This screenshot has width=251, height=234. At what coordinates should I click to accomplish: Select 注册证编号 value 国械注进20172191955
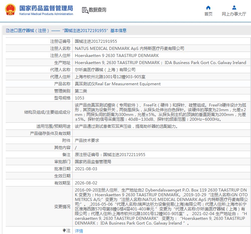tap(96, 41)
